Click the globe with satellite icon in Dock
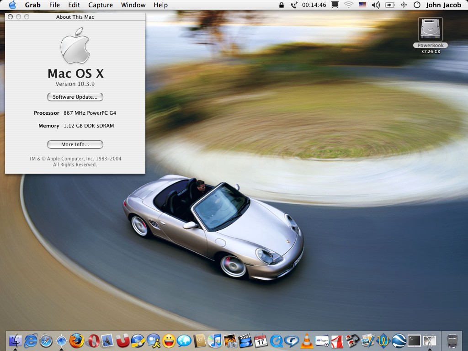Image resolution: width=468 pixels, height=351 pixels. 138,340
